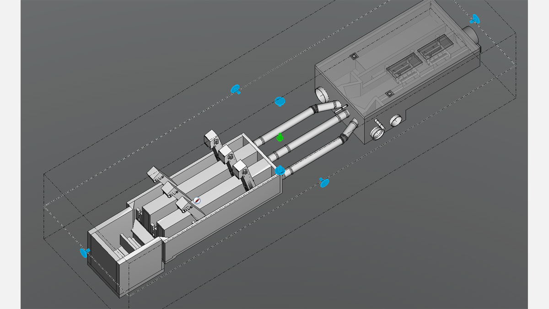Grab the blue grip beside the housing's cylindrical end port
Image resolution: width=549 pixels, height=309 pixels.
point(475,19)
